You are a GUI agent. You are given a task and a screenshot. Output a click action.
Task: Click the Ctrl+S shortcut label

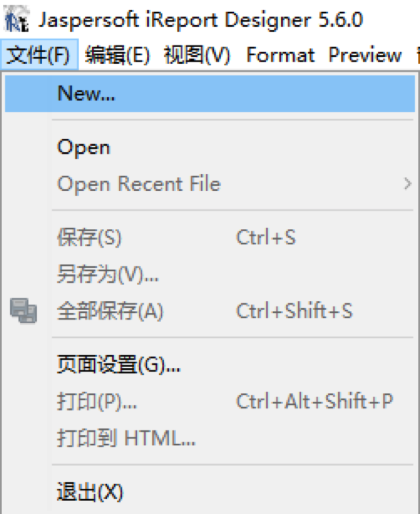266,237
